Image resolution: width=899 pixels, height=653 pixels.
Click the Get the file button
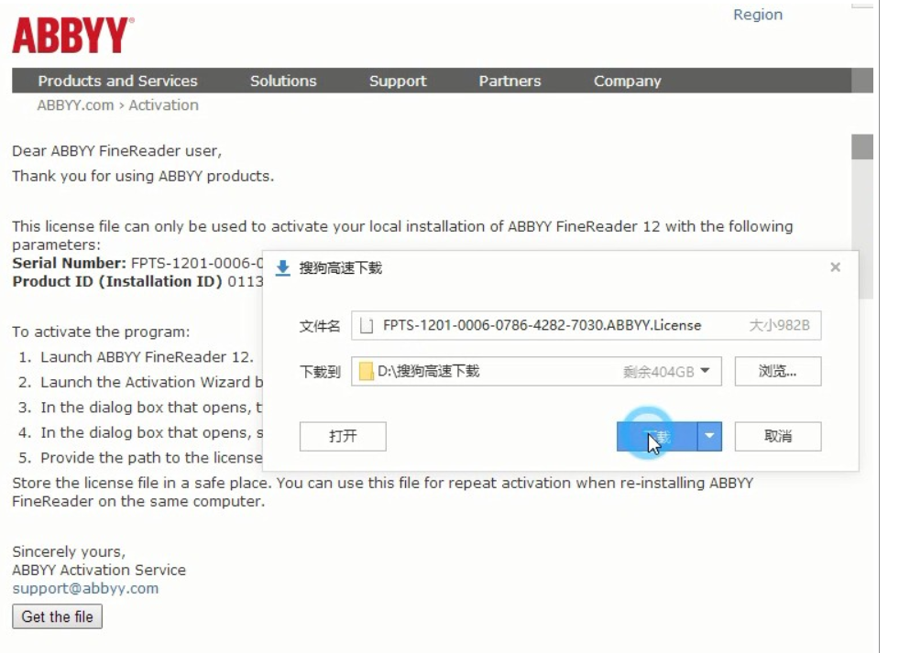[x=58, y=616]
